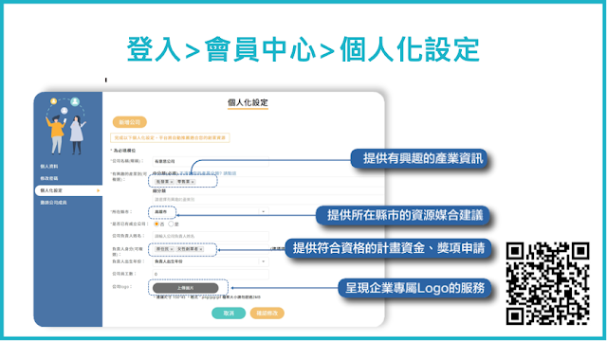Click the 公司負責人姓名 input field

[x=211, y=236]
